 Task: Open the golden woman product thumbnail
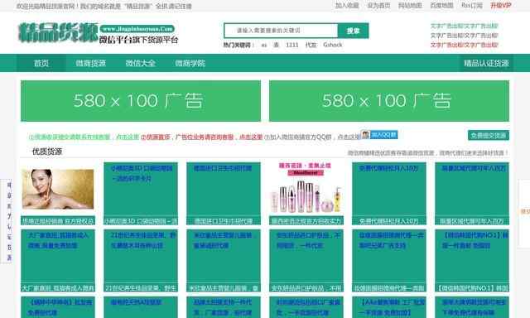58,190
